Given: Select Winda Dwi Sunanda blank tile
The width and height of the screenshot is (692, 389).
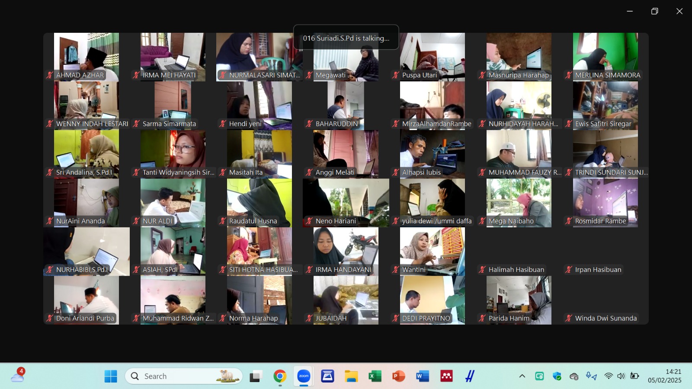Looking at the screenshot, I should tap(605, 300).
